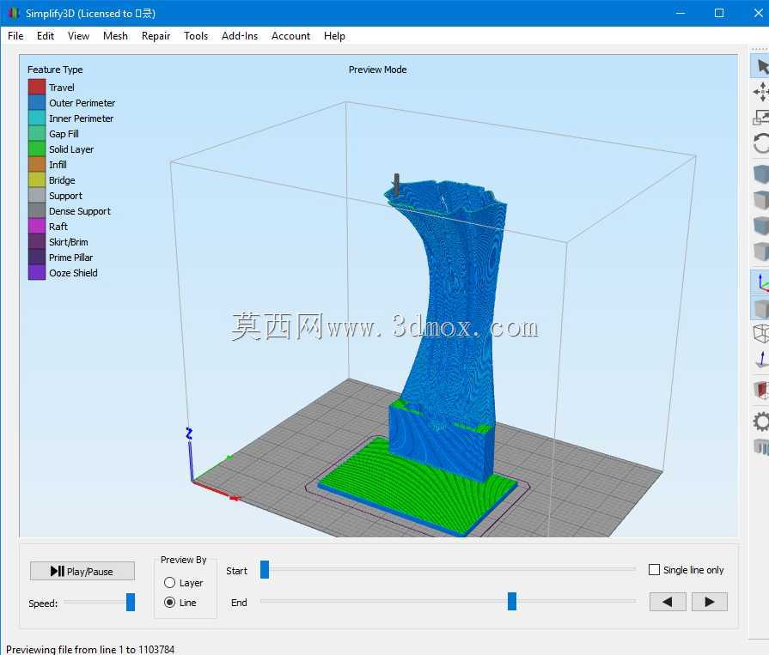Click the 'Feature Type' legend heading
The height and width of the screenshot is (655, 769).
(x=55, y=70)
